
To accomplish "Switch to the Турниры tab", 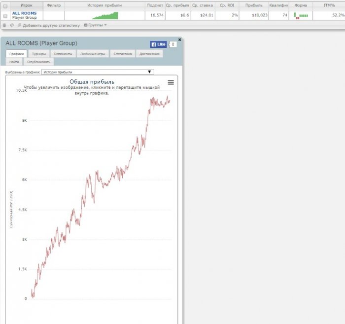I will pos(39,54).
